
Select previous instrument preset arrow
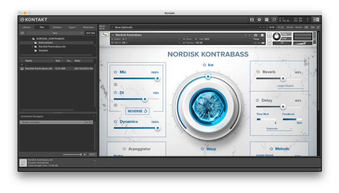tap(246, 35)
